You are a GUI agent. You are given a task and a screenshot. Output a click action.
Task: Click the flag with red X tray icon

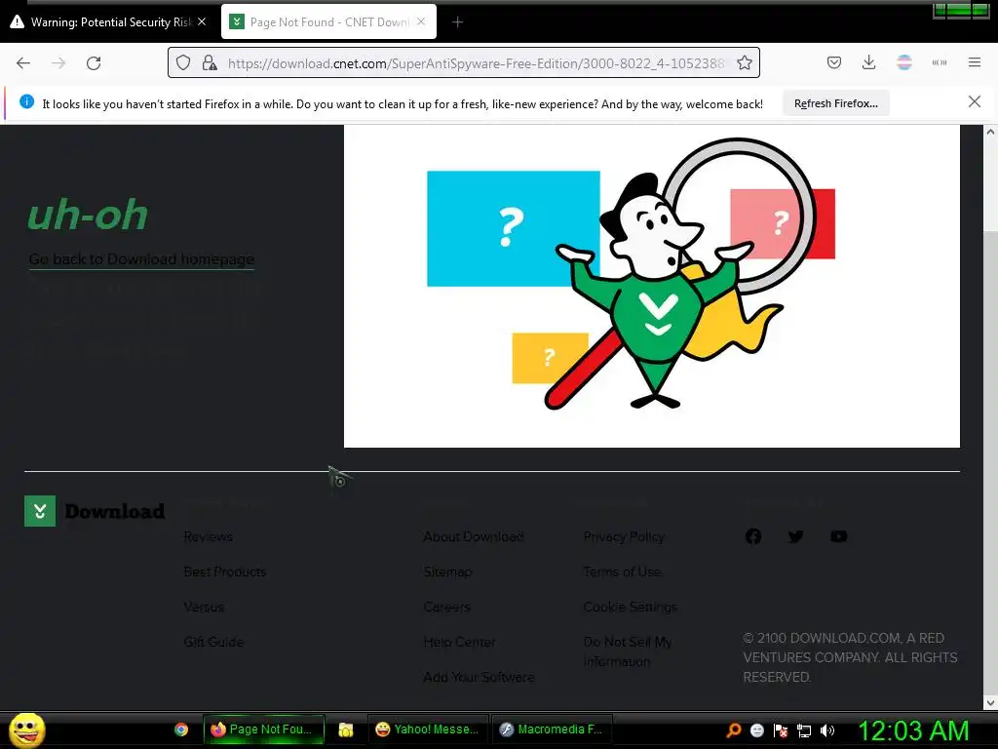[781, 729]
